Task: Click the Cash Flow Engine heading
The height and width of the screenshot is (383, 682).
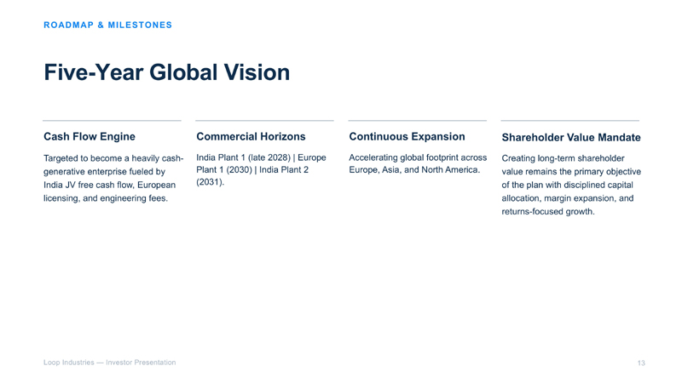Action: (90, 136)
